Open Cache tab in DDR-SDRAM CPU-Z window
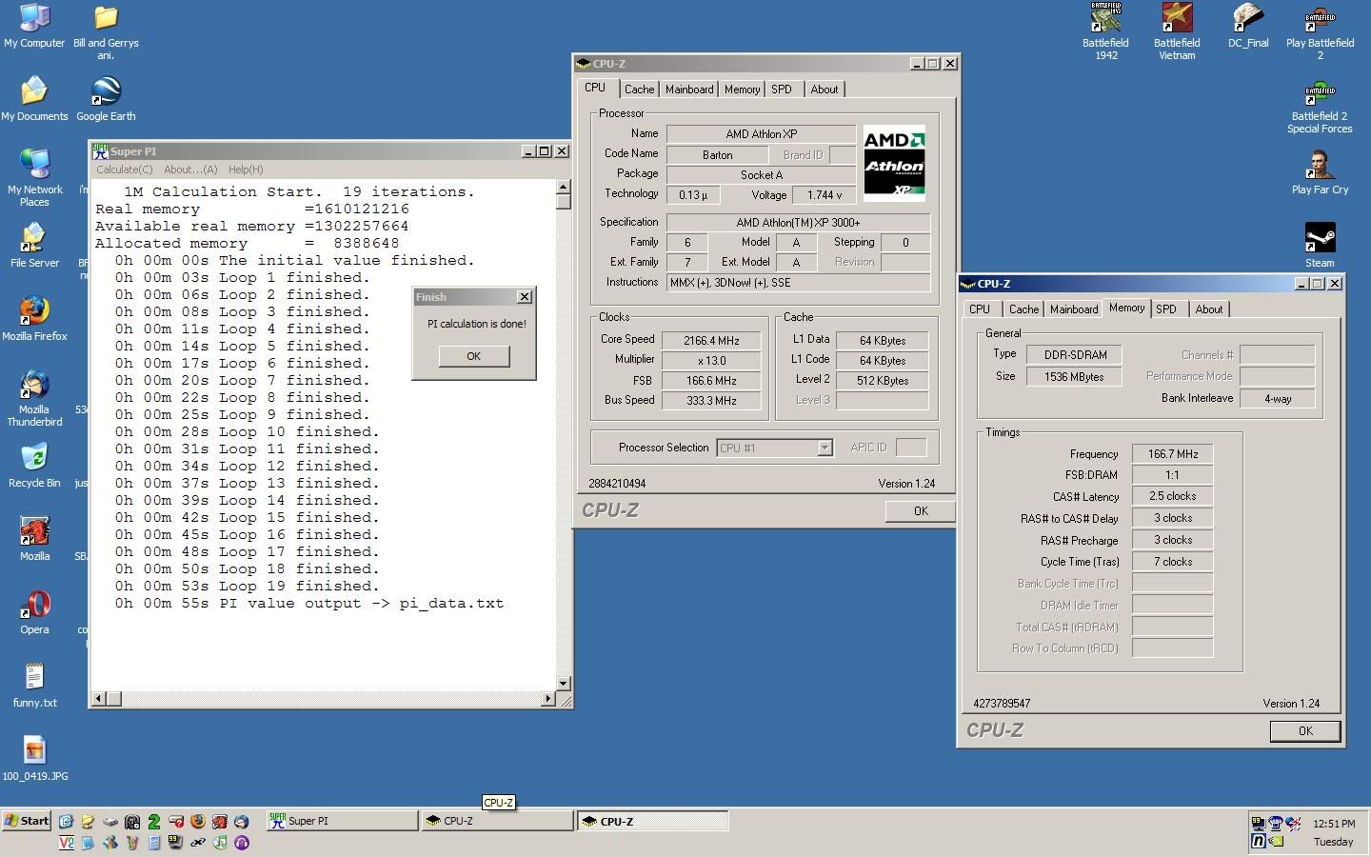1371x857 pixels. (1023, 309)
